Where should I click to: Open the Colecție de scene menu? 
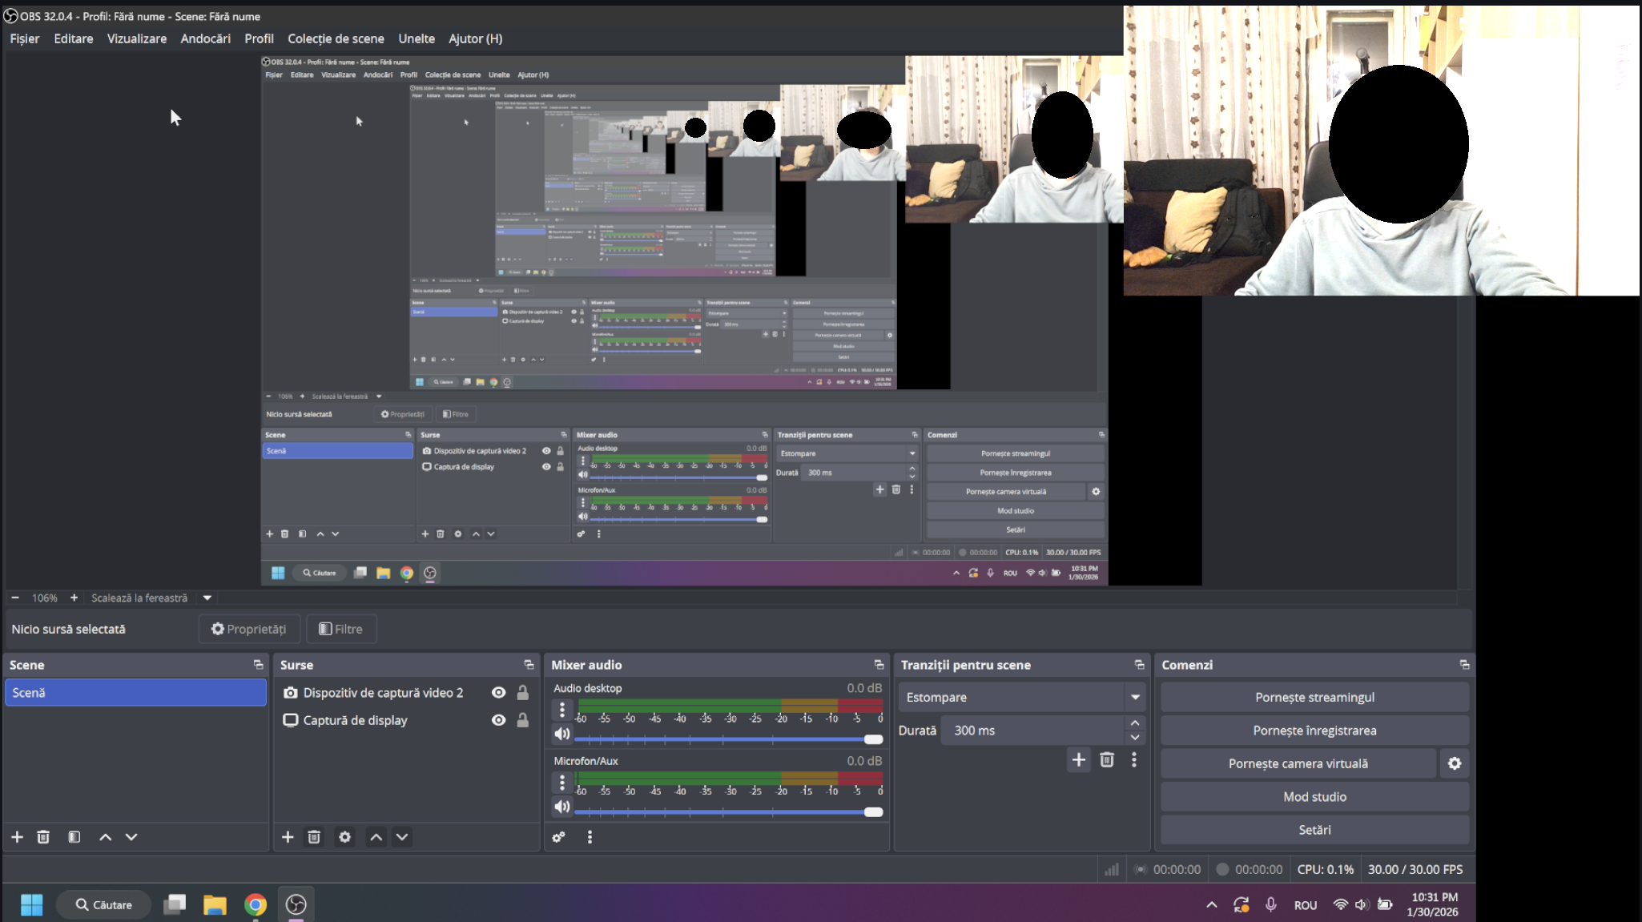click(336, 38)
